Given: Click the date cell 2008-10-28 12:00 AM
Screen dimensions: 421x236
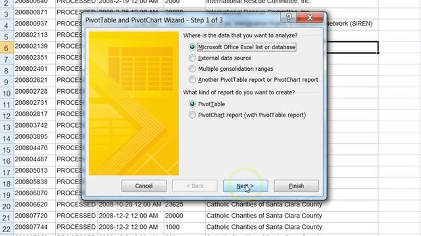Looking at the screenshot, I should 130,205.
